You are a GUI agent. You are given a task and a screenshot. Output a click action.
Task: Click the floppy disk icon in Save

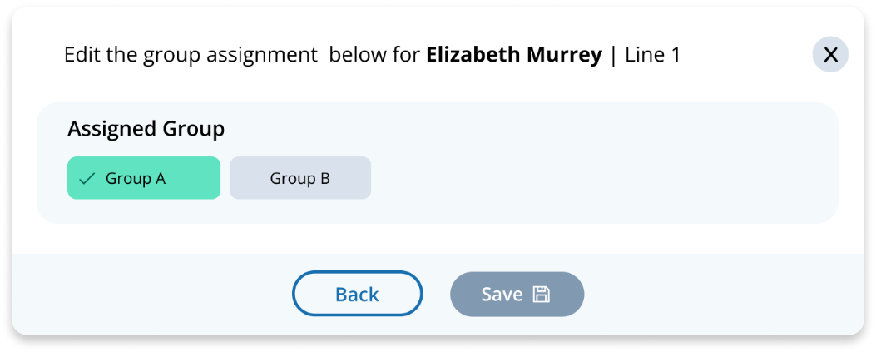tap(542, 294)
